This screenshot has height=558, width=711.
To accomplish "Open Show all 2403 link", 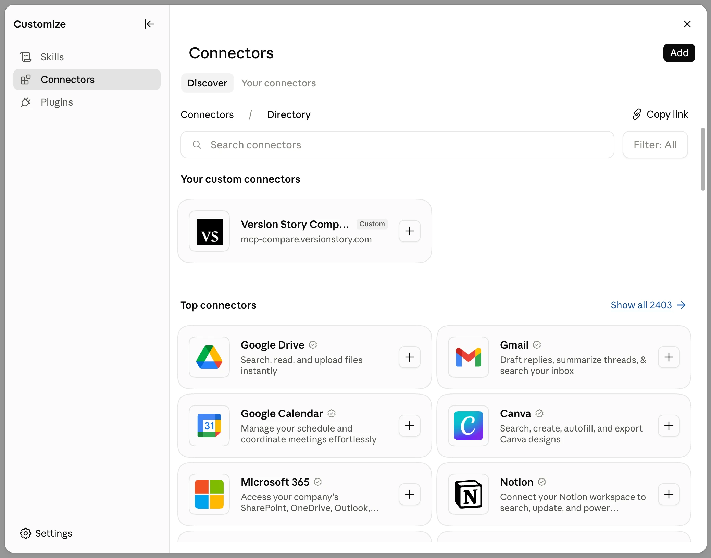I will click(x=641, y=305).
